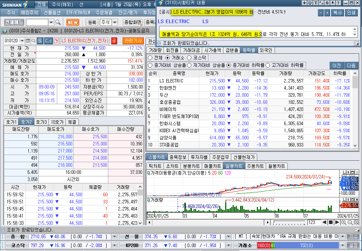Select '종가대비 상승률' radio option
The width and height of the screenshot is (362, 251).
coord(150,65)
